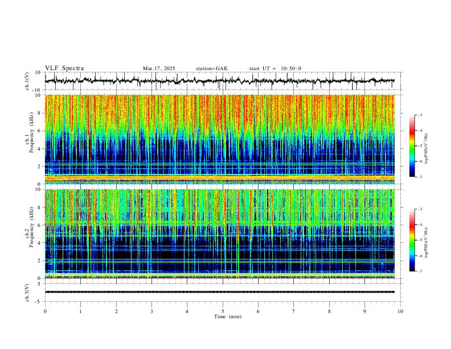The width and height of the screenshot is (451, 349).
Task: Click the 'Time (min)' axis label
Action: [x=228, y=316]
